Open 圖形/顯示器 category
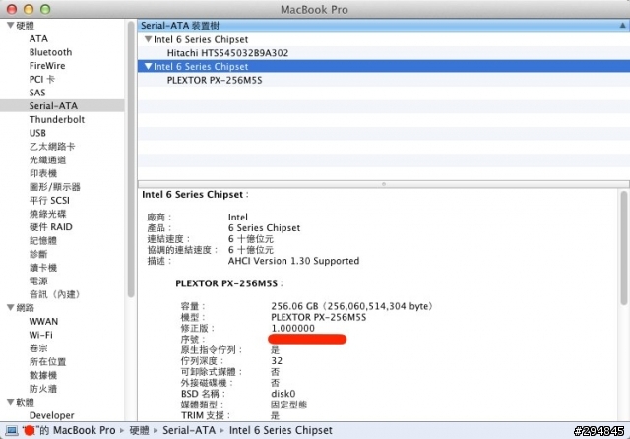Viewport: 630px width, 439px height. pyautogui.click(x=55, y=187)
